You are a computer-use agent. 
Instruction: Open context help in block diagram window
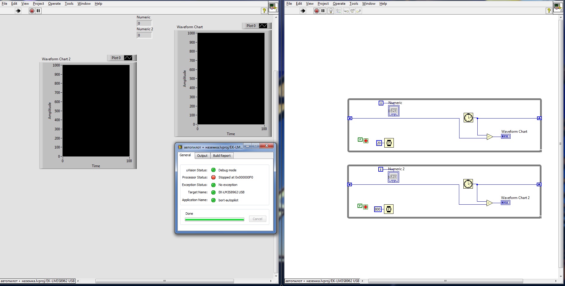coord(549,11)
